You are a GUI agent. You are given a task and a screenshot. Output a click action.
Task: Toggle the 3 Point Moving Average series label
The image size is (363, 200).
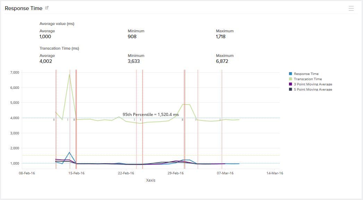(313, 84)
